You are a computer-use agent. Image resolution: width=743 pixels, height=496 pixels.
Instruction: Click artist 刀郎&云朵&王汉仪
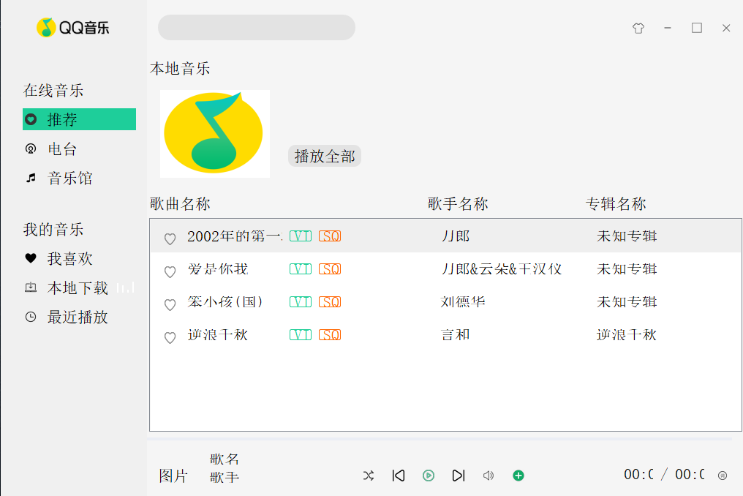coord(502,269)
